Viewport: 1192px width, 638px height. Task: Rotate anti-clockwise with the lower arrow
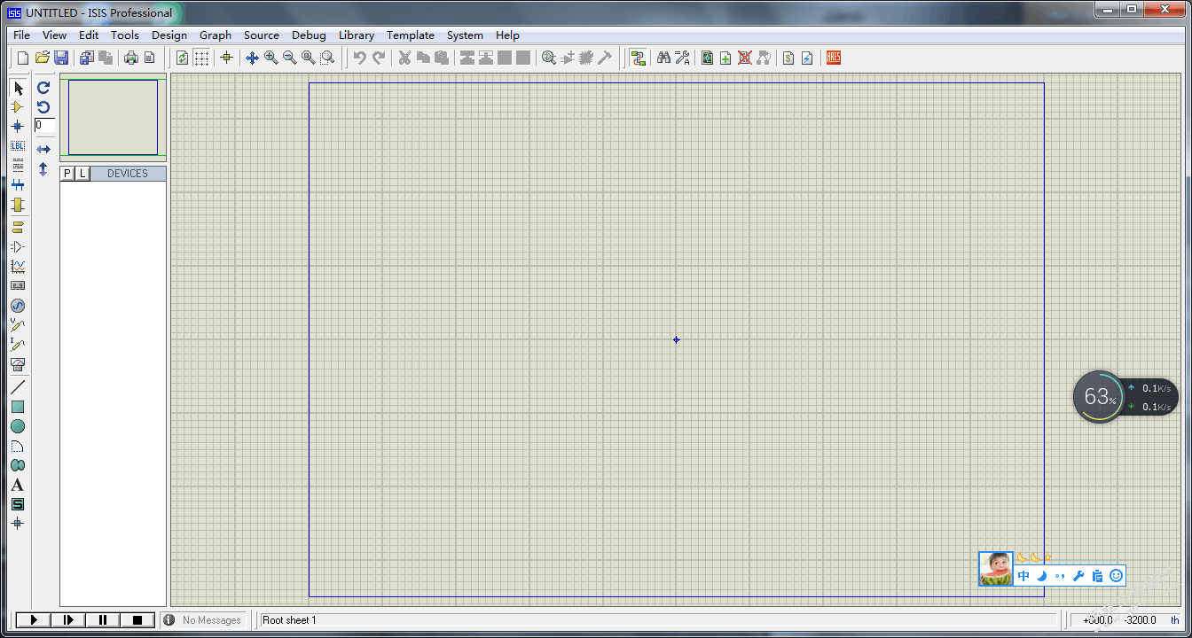coord(43,106)
